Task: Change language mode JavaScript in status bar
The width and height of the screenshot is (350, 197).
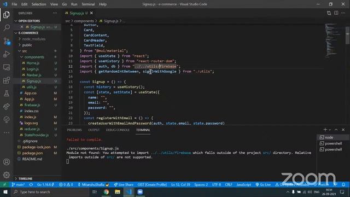Action: pyautogui.click(x=244, y=185)
